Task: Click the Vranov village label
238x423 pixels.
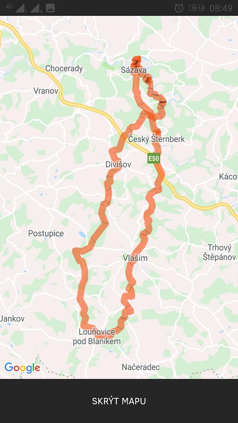Action: tap(45, 91)
